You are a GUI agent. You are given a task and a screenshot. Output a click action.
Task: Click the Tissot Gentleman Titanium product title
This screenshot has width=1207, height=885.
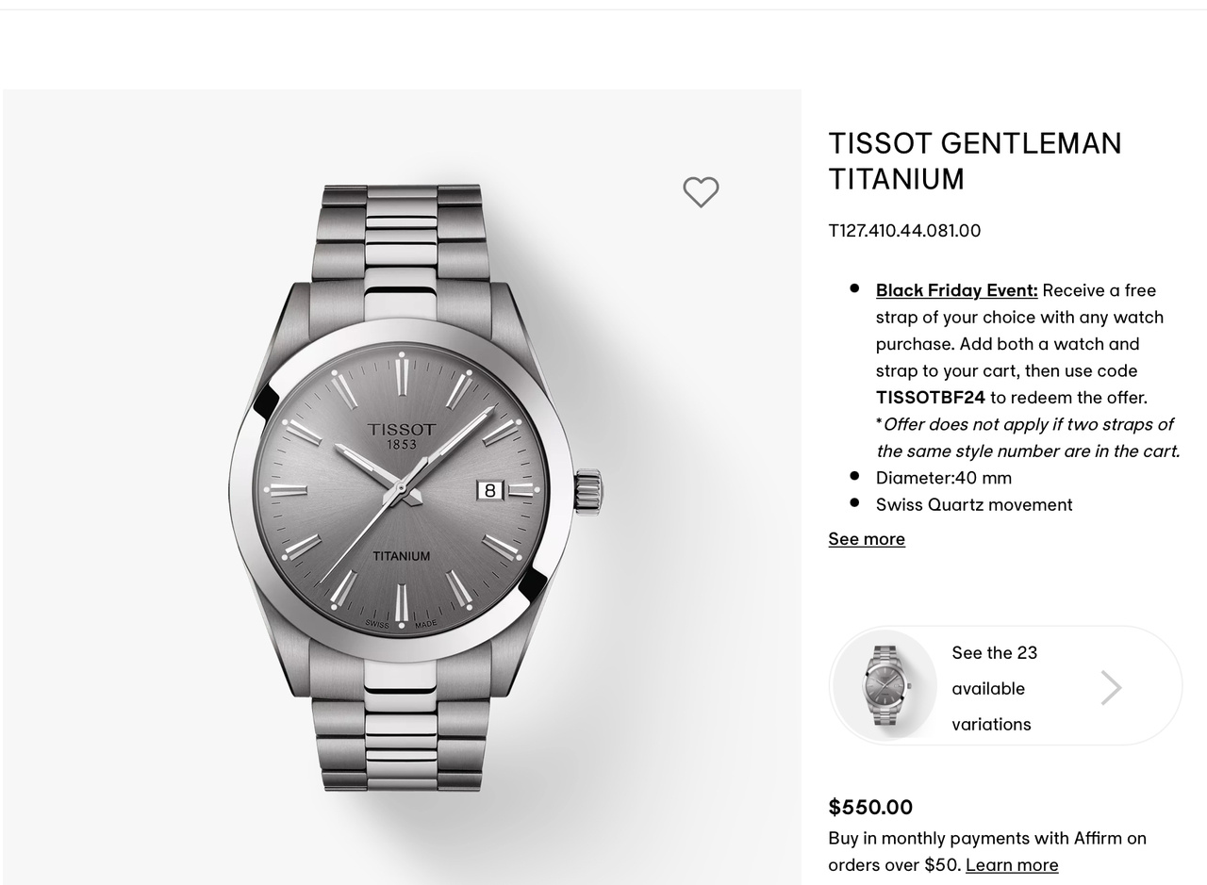click(x=975, y=160)
